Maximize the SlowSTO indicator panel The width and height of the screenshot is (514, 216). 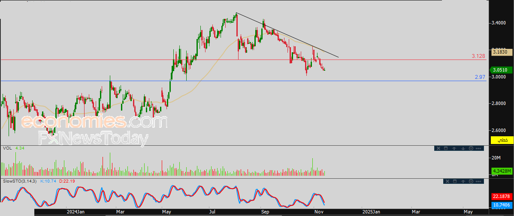point(455,181)
